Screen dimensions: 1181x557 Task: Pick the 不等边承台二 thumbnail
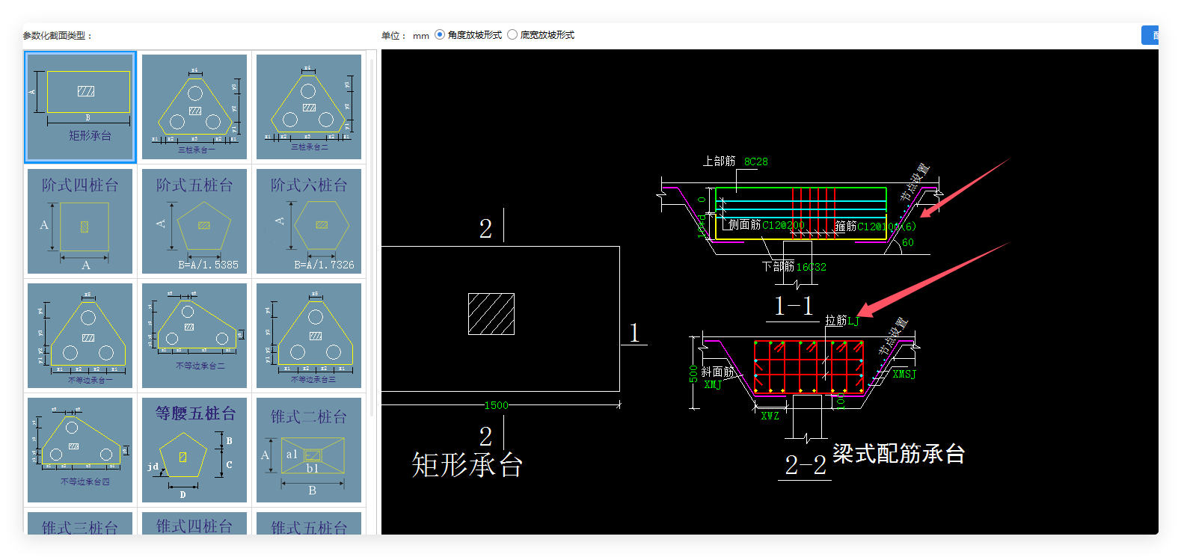(x=194, y=336)
